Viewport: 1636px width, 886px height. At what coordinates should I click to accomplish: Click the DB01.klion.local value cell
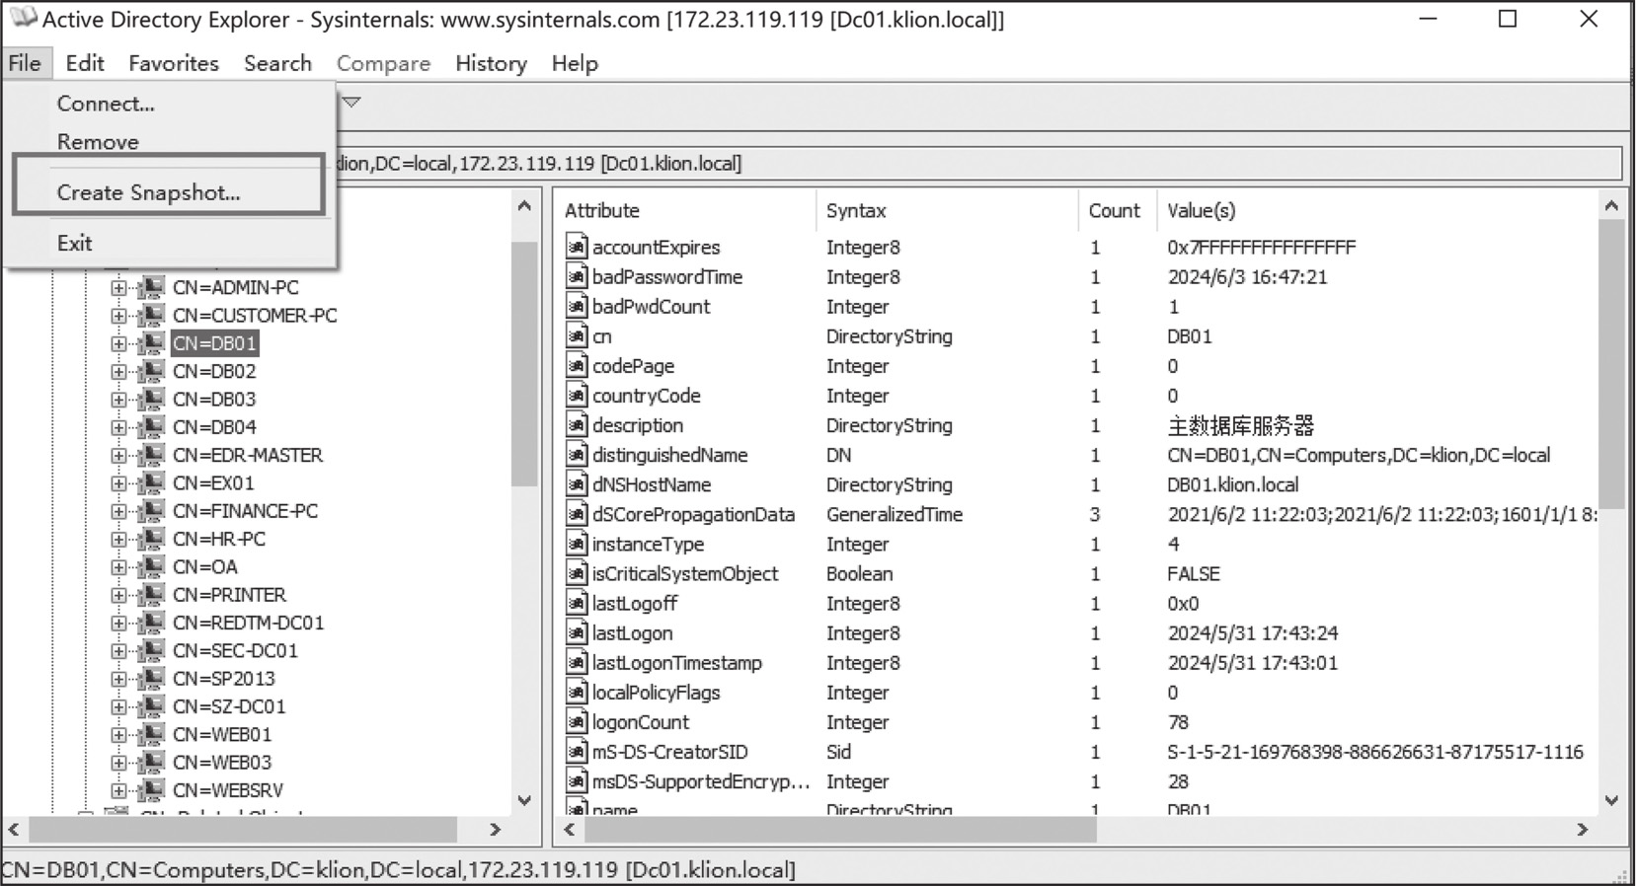click(1232, 484)
